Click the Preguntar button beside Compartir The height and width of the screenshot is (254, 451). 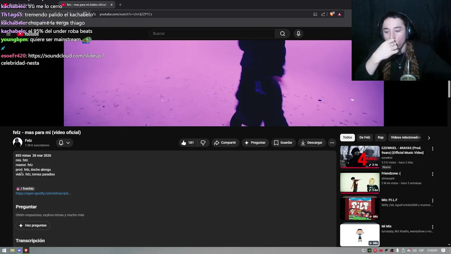255,143
